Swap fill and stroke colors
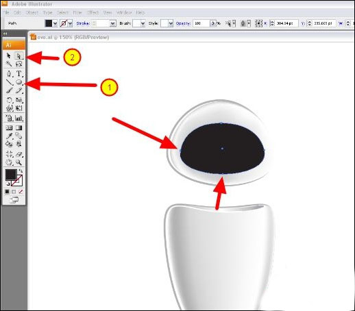 (x=21, y=171)
